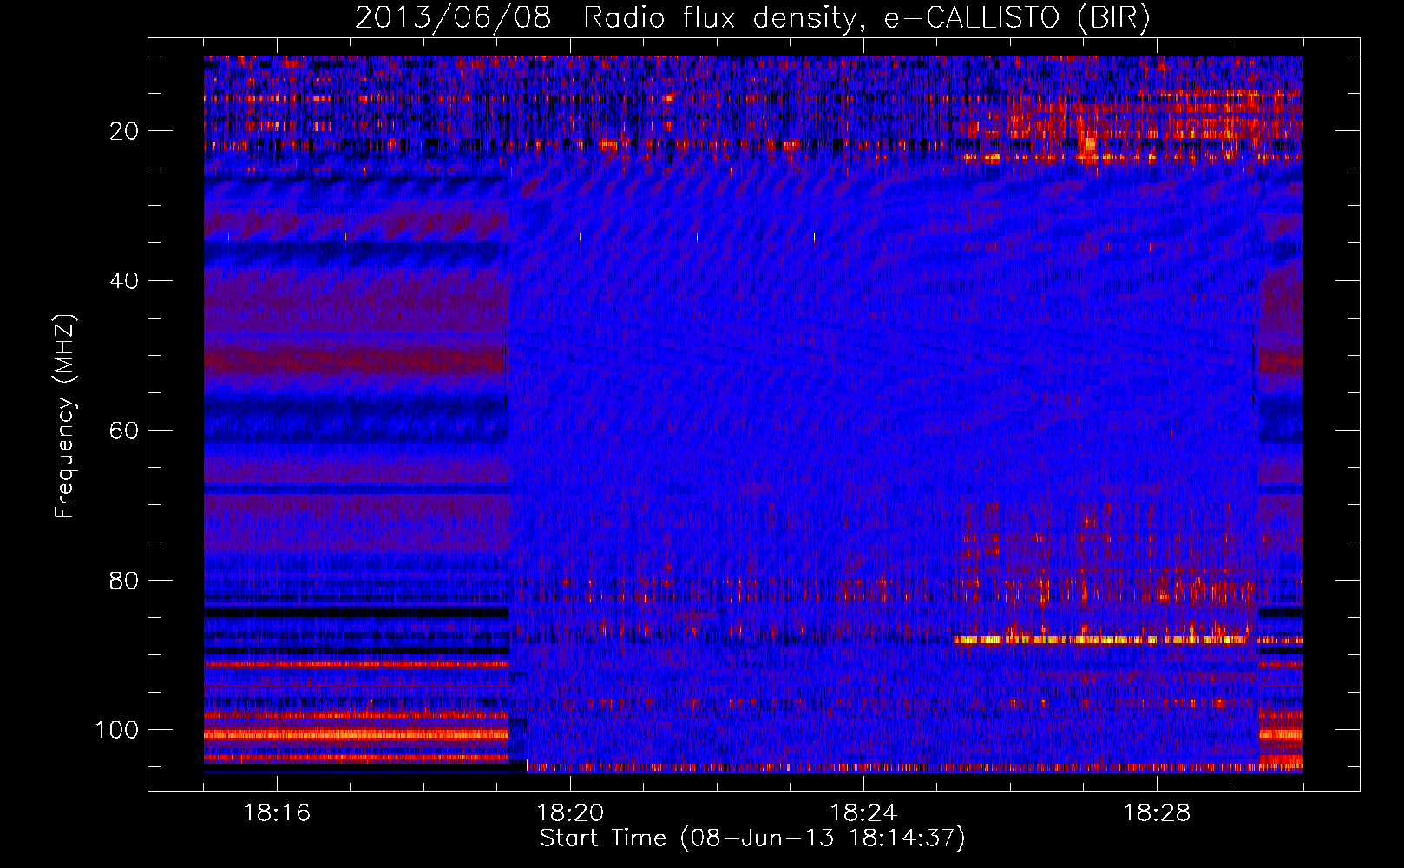1404x868 pixels.
Task: Click the 60 MHz frequency tick label
Action: [125, 431]
